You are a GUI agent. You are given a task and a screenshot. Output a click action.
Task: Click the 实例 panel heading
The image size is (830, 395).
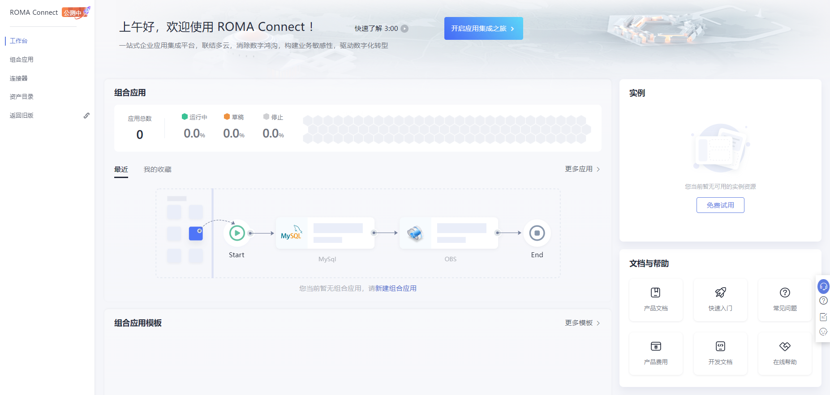(x=637, y=93)
